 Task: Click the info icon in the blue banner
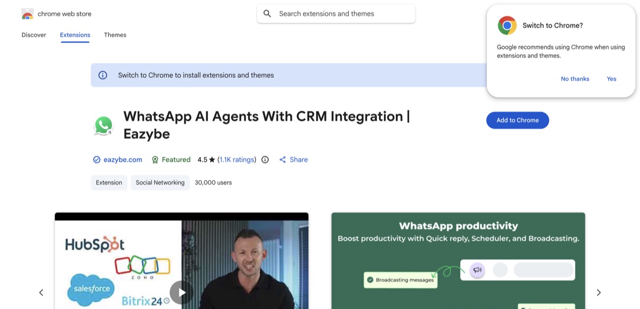pos(103,75)
